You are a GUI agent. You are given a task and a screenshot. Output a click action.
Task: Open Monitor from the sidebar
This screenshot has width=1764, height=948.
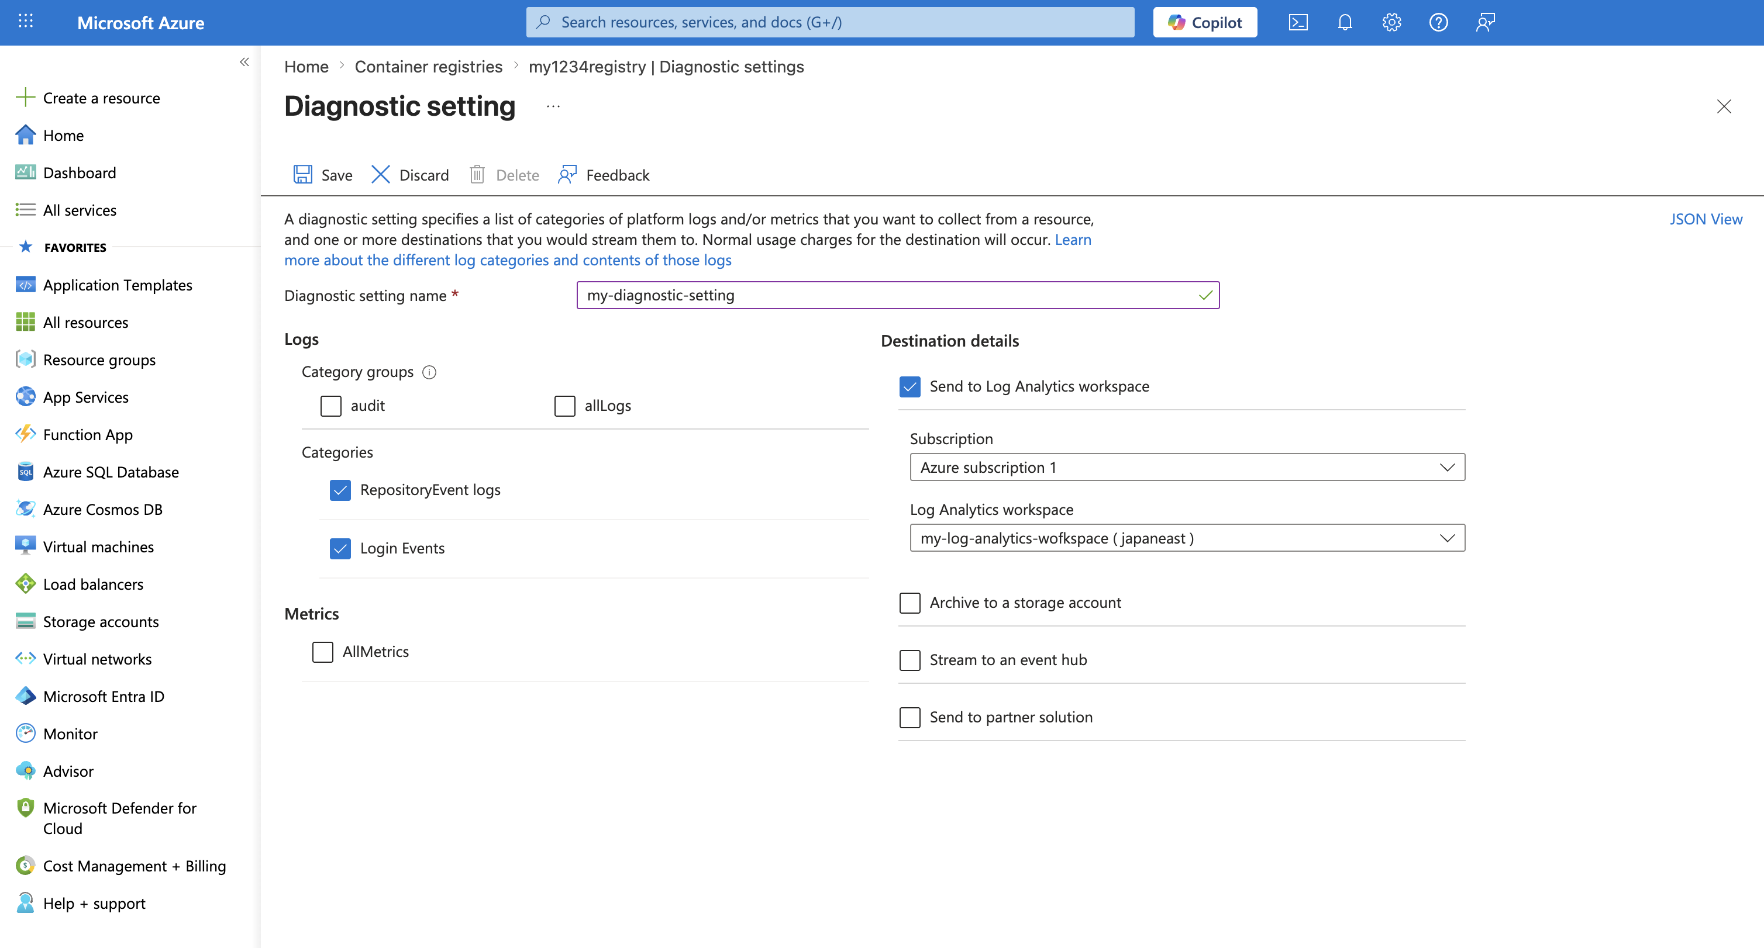pos(71,734)
